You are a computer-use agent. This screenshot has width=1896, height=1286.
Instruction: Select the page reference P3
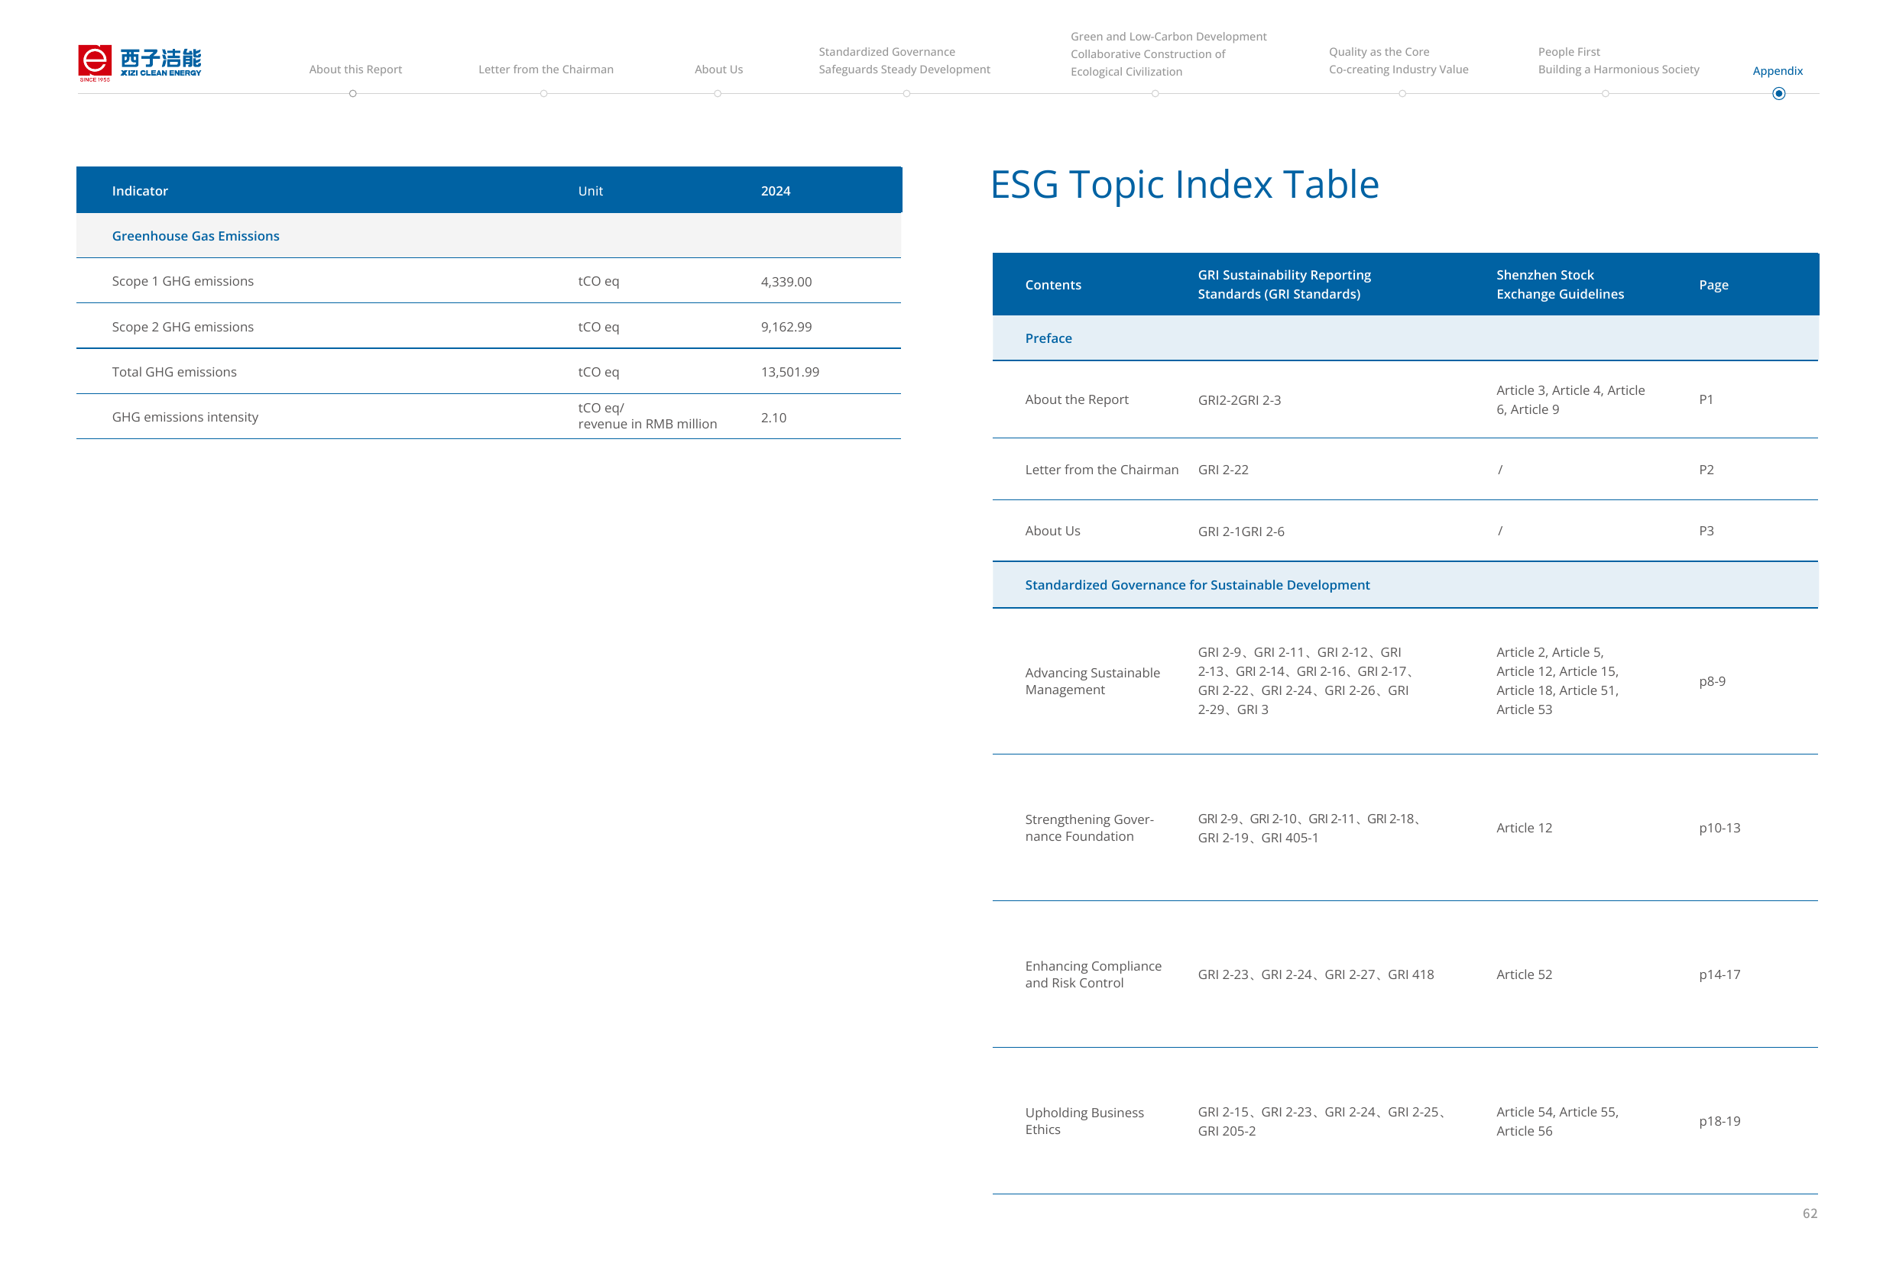1706,531
